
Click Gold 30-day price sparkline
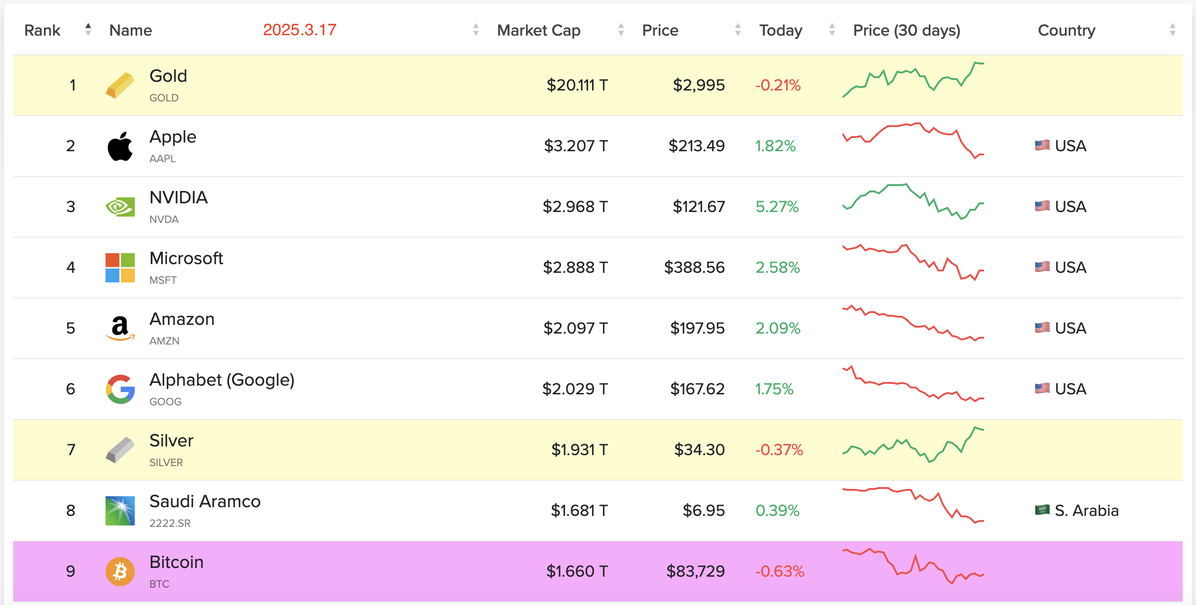[x=913, y=80]
